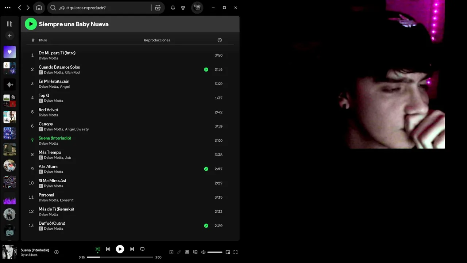Sort by Título column header

43,40
